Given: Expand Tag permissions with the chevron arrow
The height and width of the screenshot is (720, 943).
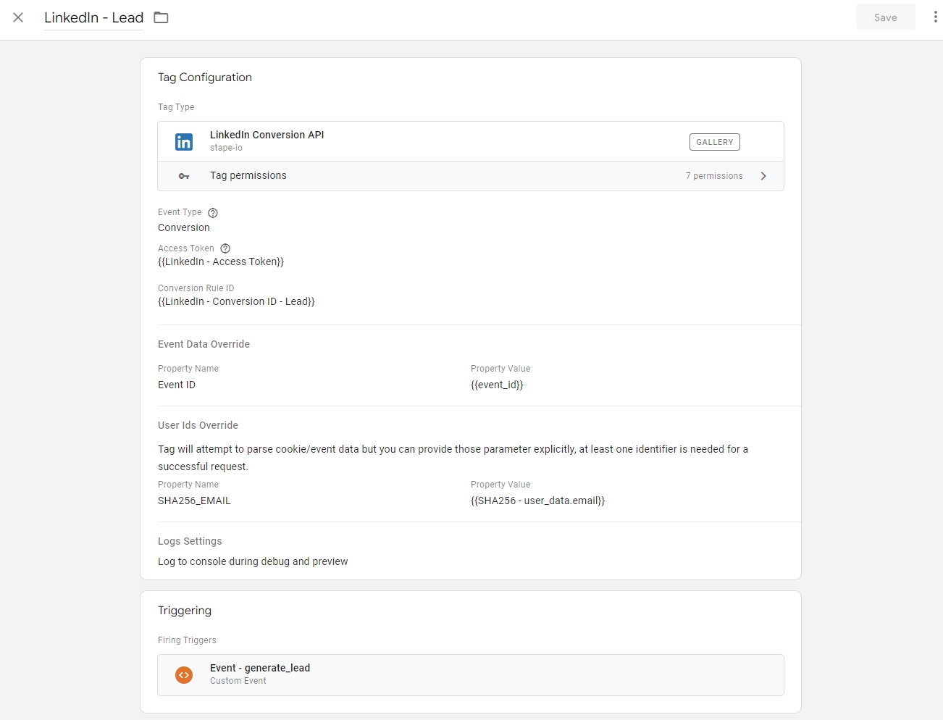Looking at the screenshot, I should pos(763,176).
